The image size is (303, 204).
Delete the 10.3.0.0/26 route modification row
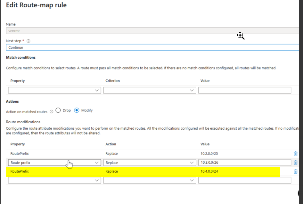coord(295,163)
